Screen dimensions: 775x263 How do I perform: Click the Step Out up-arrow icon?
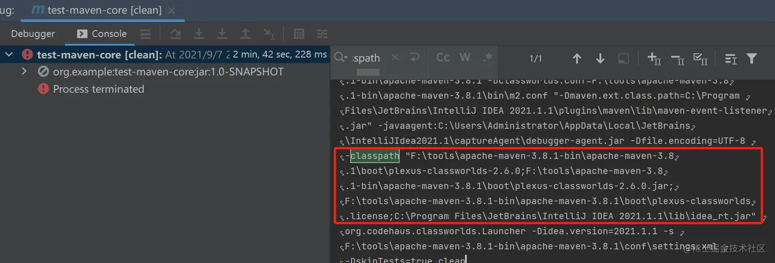(246, 34)
